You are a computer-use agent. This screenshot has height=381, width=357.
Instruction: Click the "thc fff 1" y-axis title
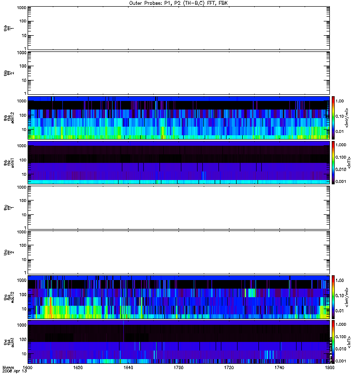9,208
